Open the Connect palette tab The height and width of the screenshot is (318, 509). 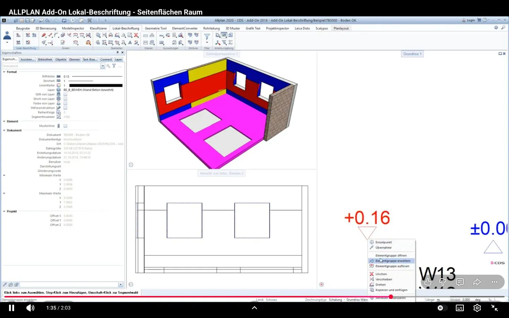106,60
